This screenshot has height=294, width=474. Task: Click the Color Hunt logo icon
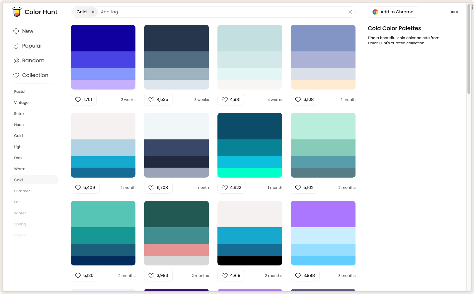click(17, 12)
